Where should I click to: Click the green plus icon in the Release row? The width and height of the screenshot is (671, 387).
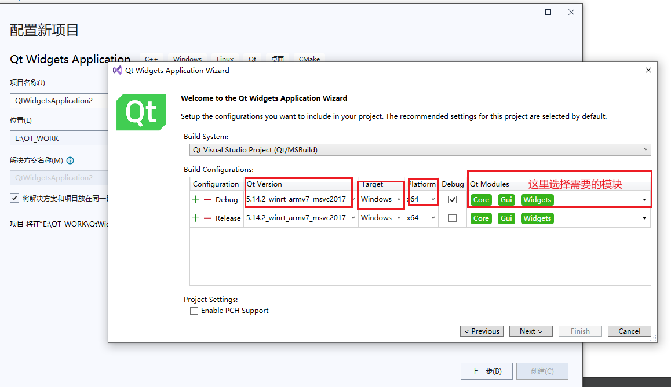(196, 218)
